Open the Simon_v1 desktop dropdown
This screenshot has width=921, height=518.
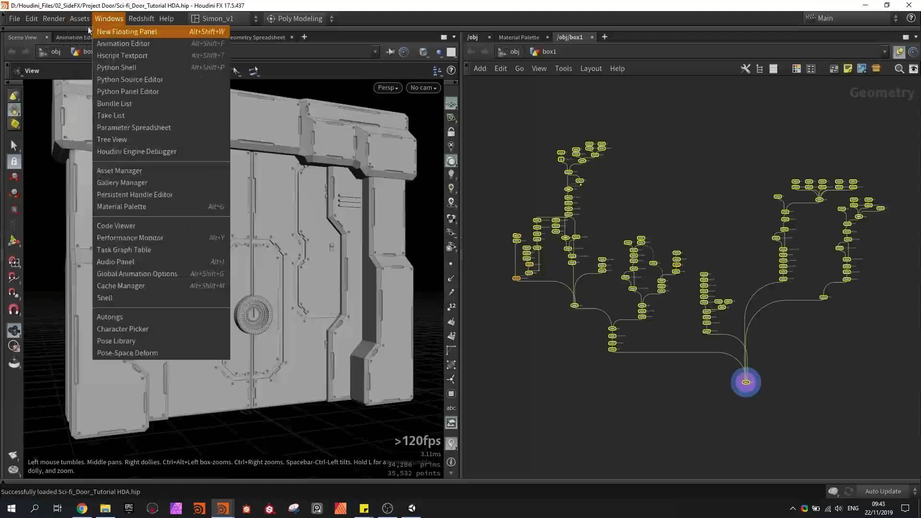click(x=221, y=19)
